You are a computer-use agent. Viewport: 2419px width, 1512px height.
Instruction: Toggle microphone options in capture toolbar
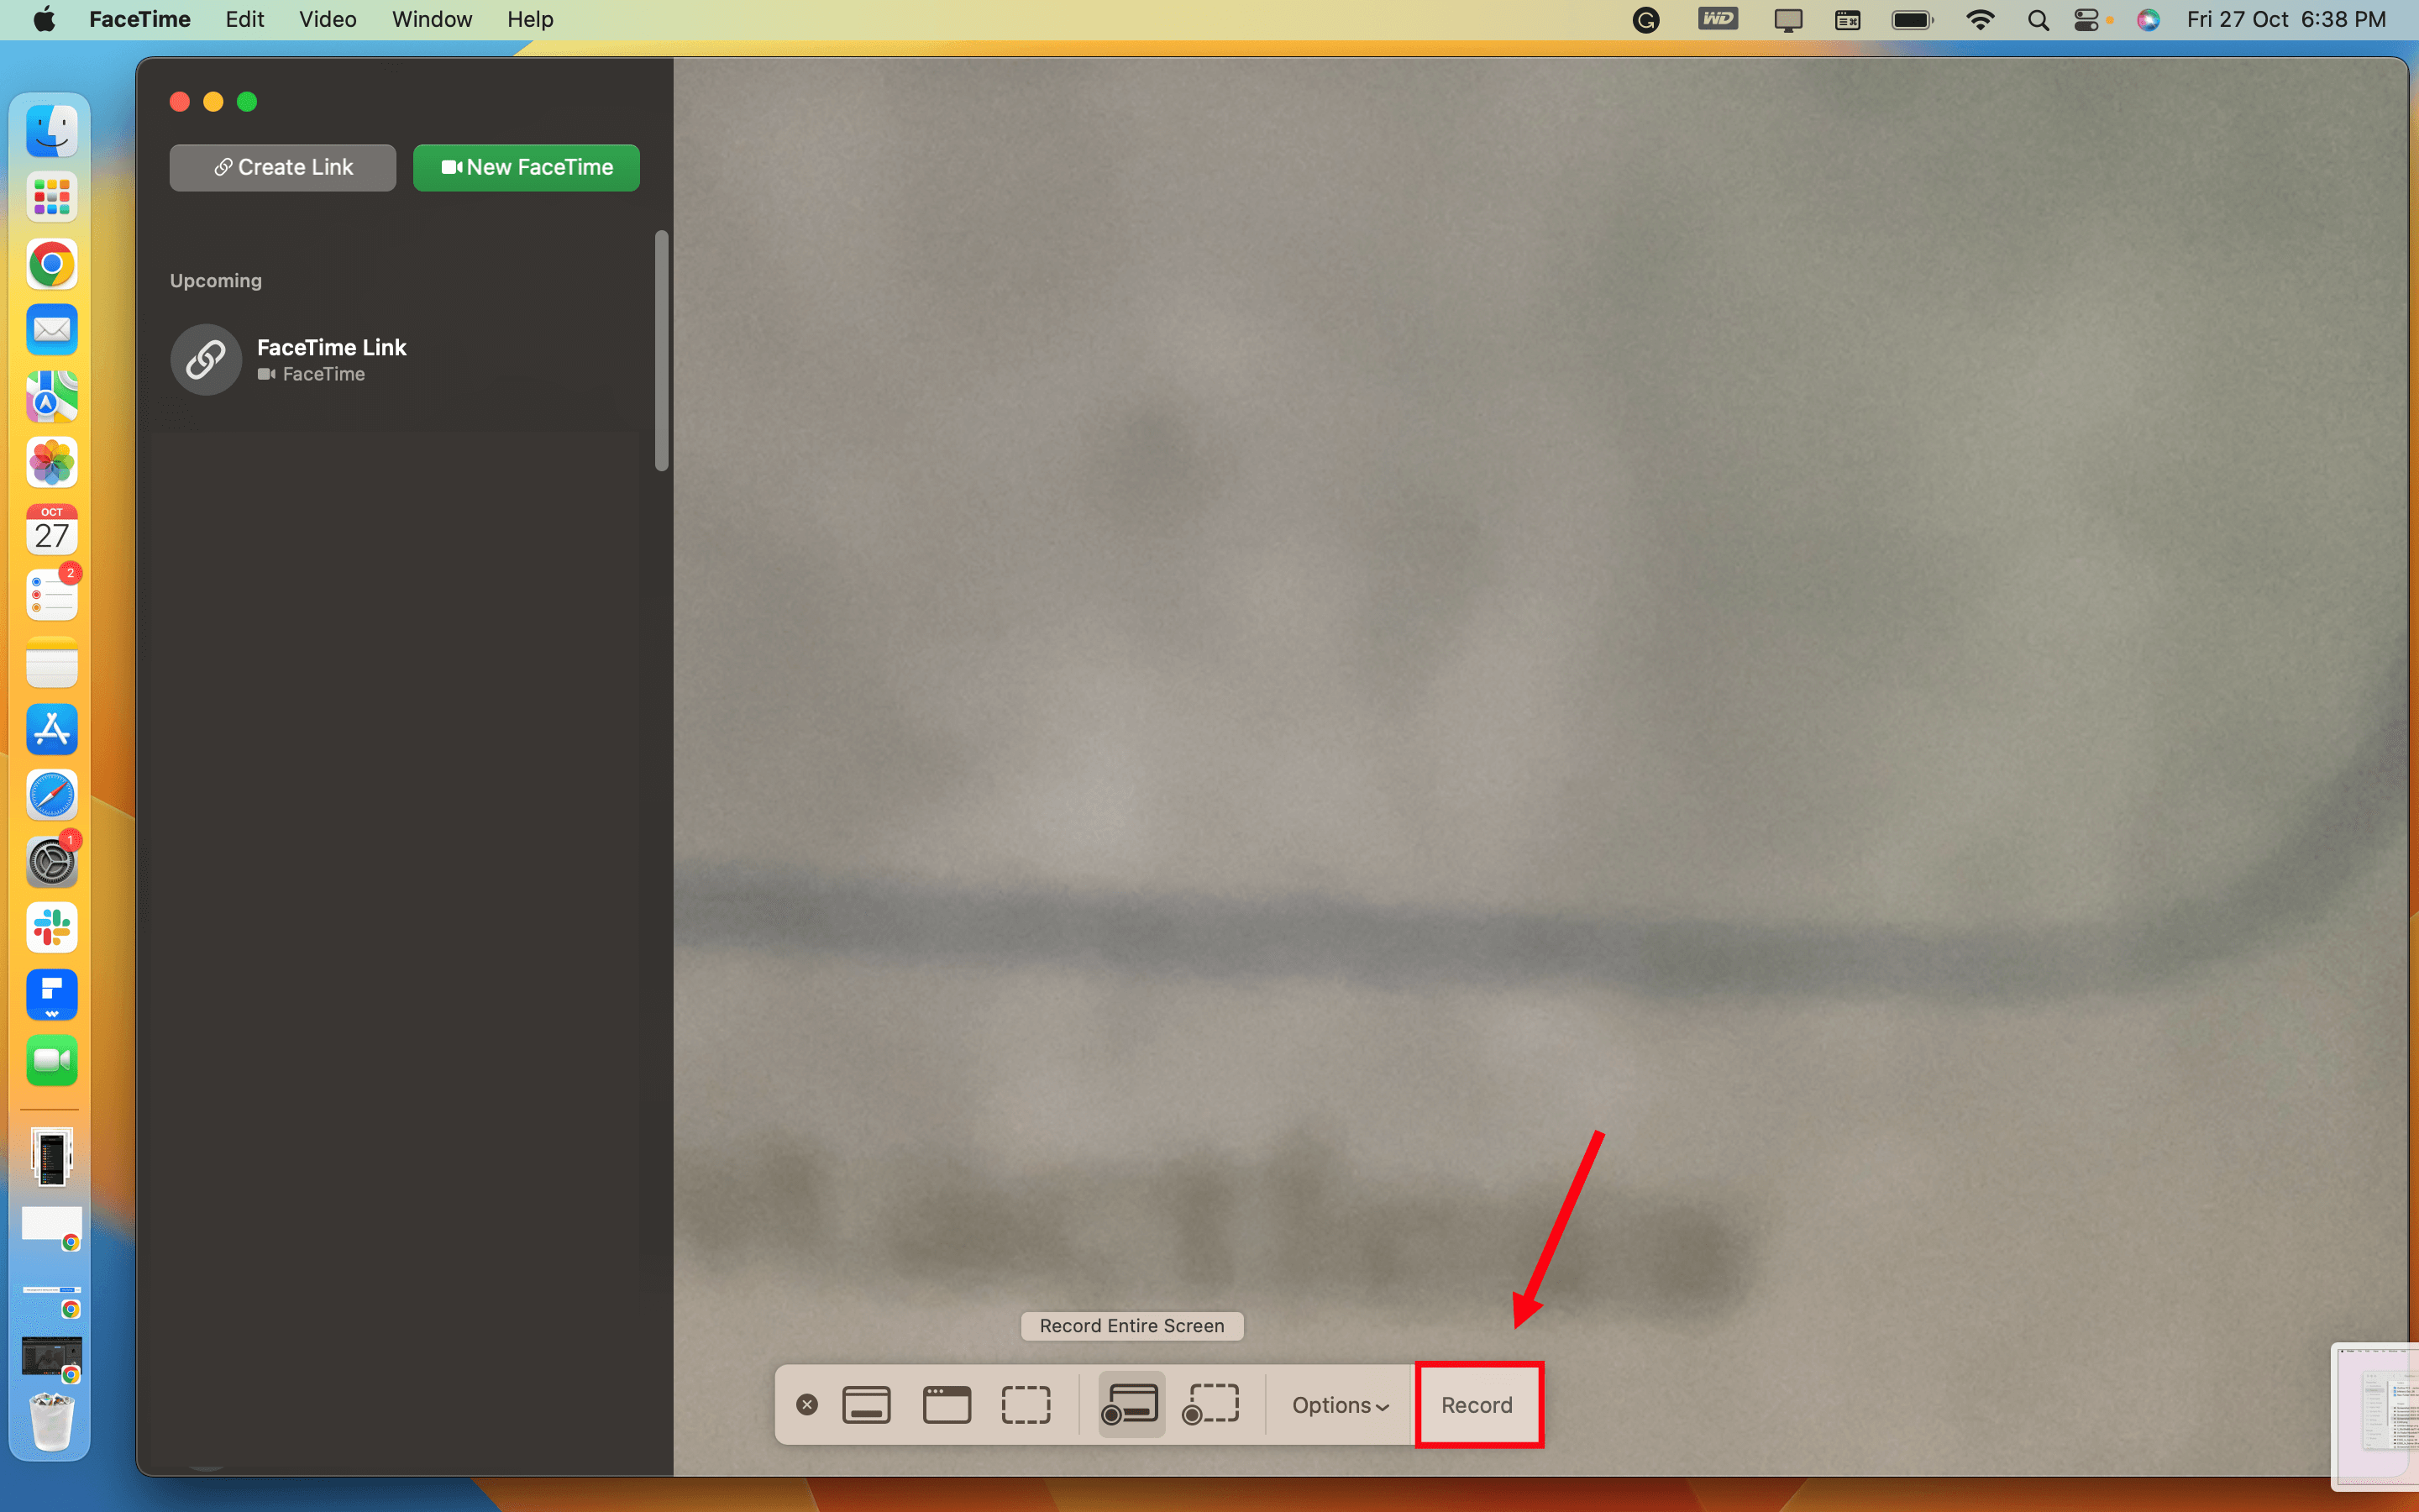pos(1337,1404)
